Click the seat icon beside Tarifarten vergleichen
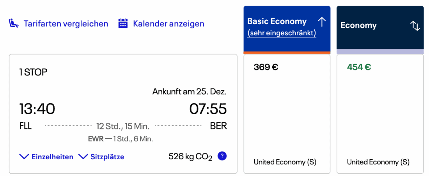429x176 pixels. coord(14,24)
